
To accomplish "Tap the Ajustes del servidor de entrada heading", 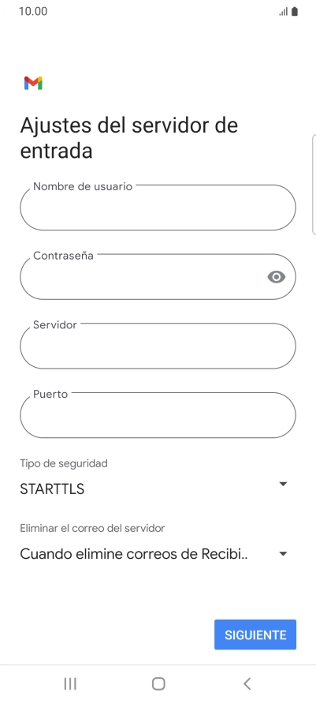I will pyautogui.click(x=128, y=138).
